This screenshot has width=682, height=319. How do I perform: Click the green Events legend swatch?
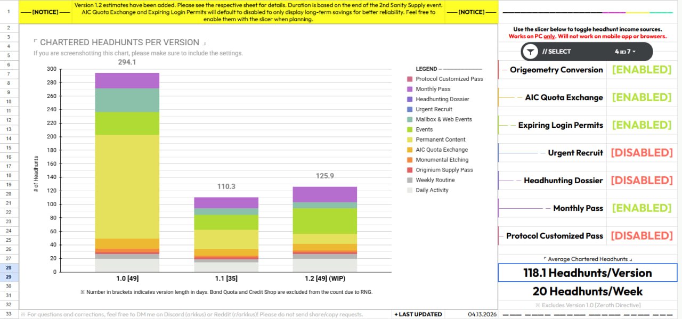pos(410,129)
